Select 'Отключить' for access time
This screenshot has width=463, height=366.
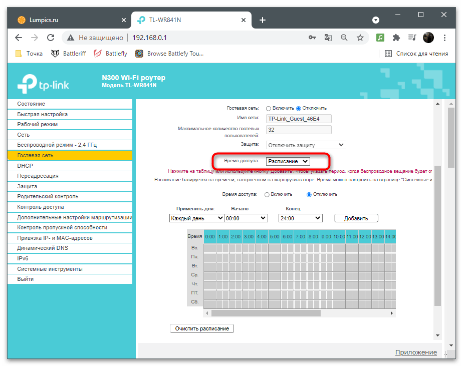(x=309, y=194)
